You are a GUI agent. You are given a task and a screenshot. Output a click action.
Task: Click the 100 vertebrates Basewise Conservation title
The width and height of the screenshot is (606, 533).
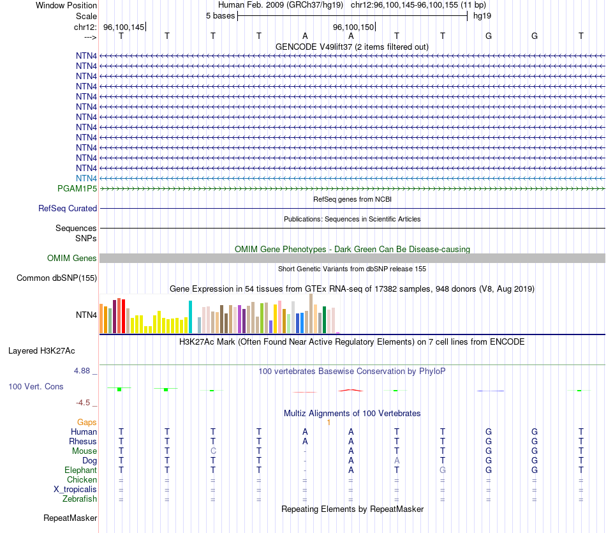click(x=351, y=371)
